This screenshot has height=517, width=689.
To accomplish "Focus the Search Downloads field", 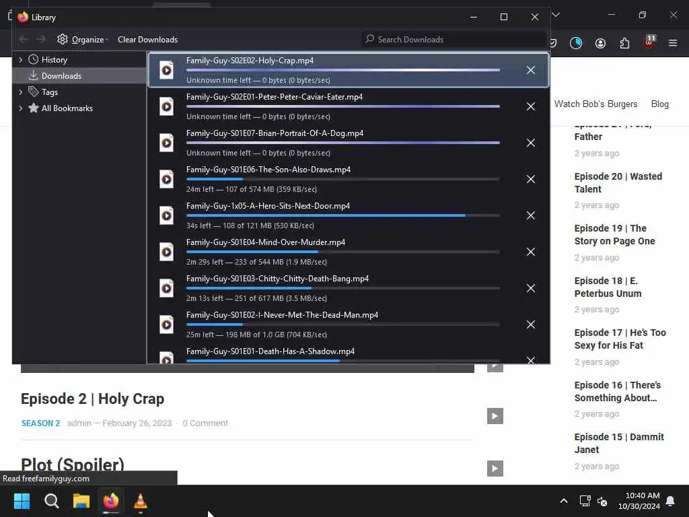I will 453,40.
